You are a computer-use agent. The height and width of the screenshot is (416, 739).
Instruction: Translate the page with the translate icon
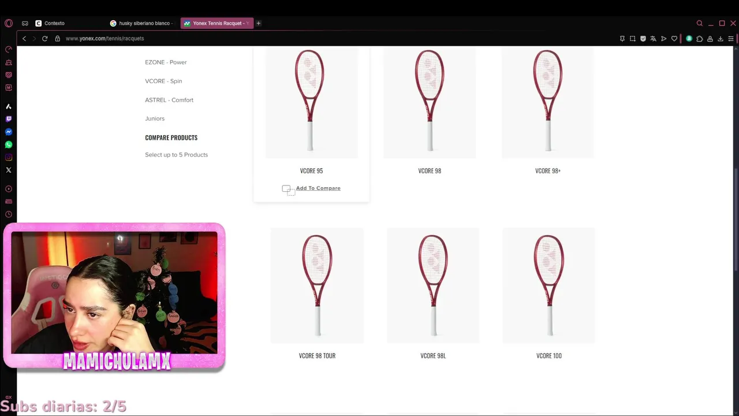click(653, 39)
